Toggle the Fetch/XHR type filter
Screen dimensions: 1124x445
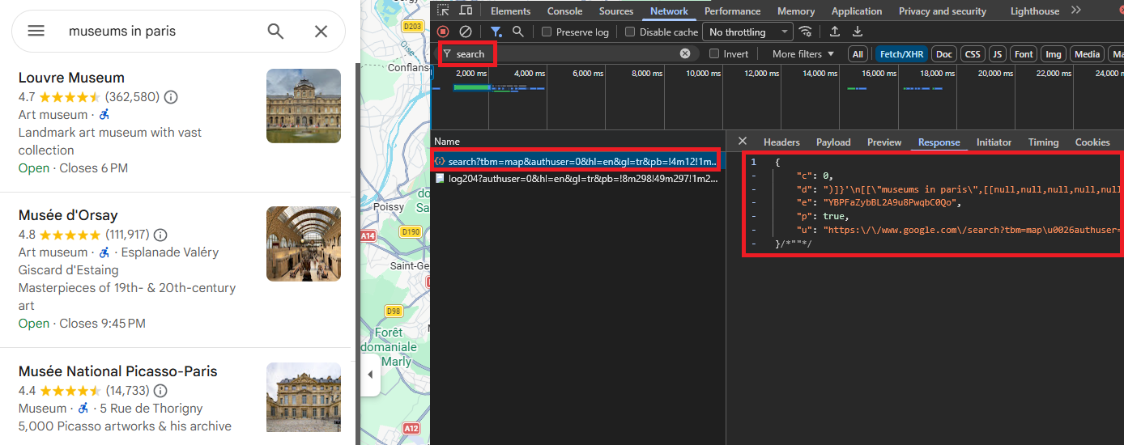(x=900, y=54)
